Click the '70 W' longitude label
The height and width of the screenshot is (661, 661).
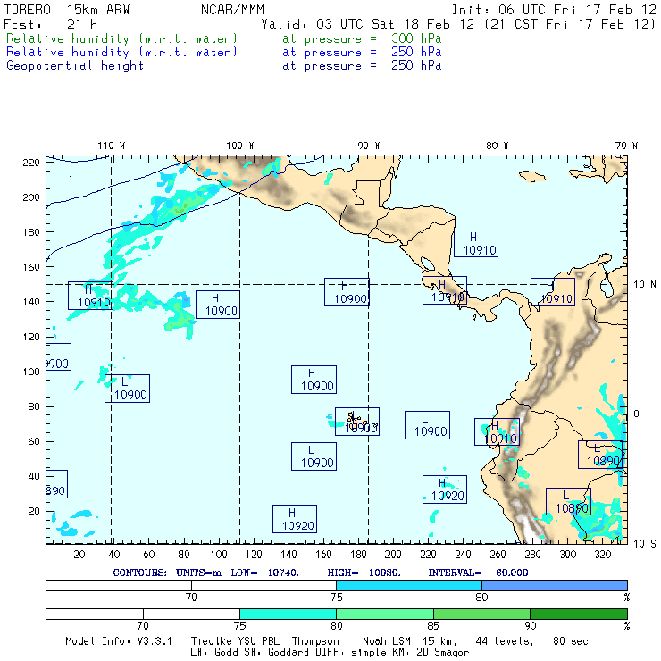(x=626, y=146)
